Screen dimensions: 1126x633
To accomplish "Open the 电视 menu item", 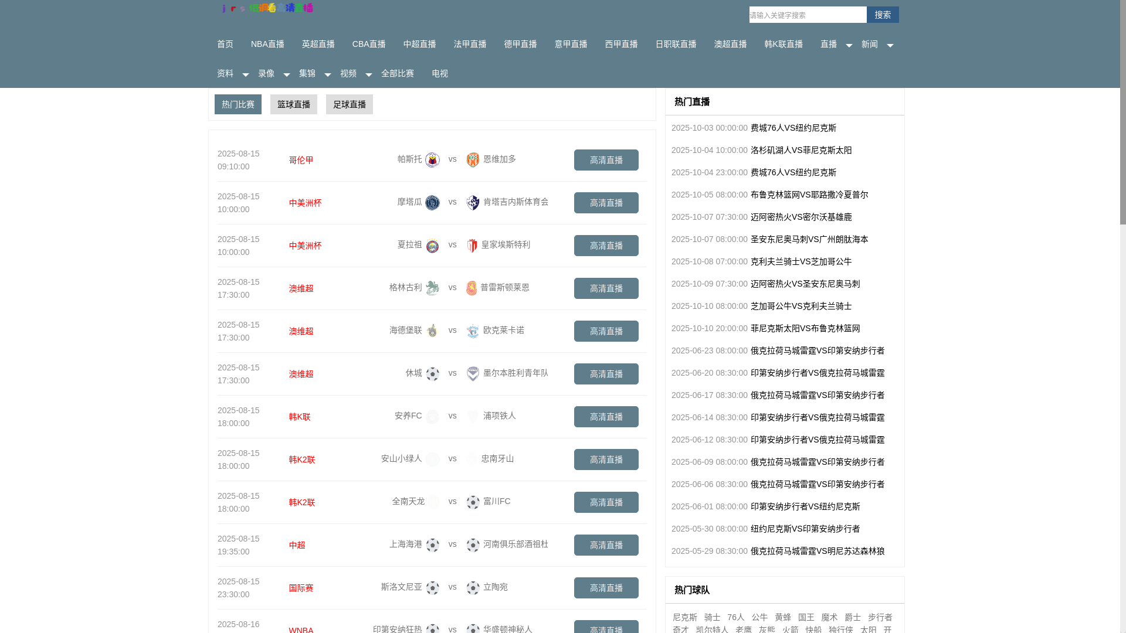I will [x=440, y=73].
